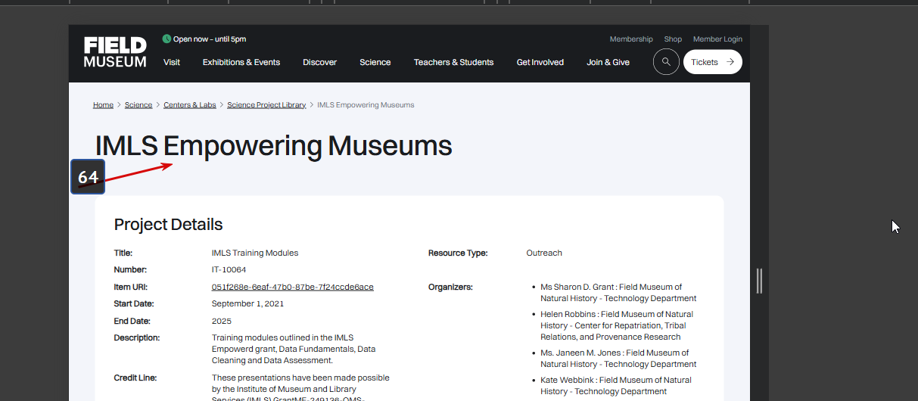This screenshot has height=401, width=918.
Task: Select the Outreach resource type value
Action: (544, 253)
